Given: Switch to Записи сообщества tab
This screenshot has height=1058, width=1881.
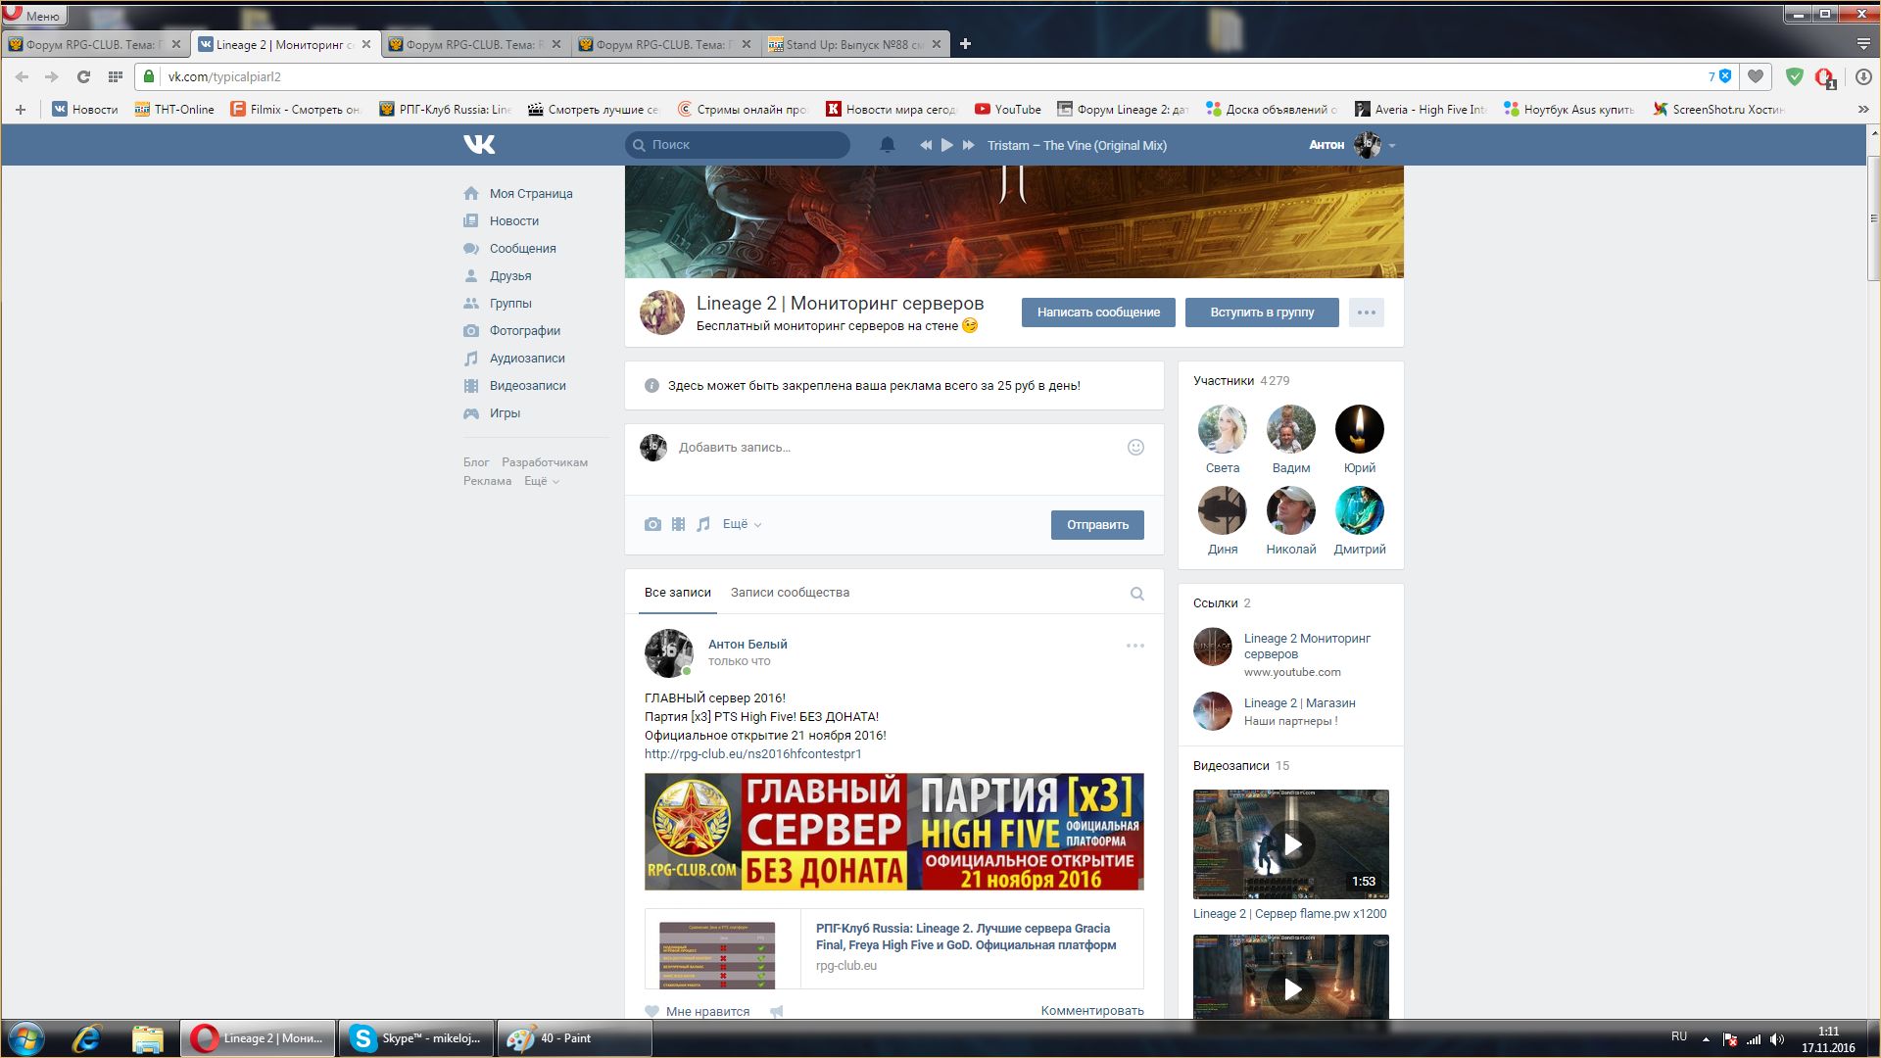Looking at the screenshot, I should (x=790, y=593).
